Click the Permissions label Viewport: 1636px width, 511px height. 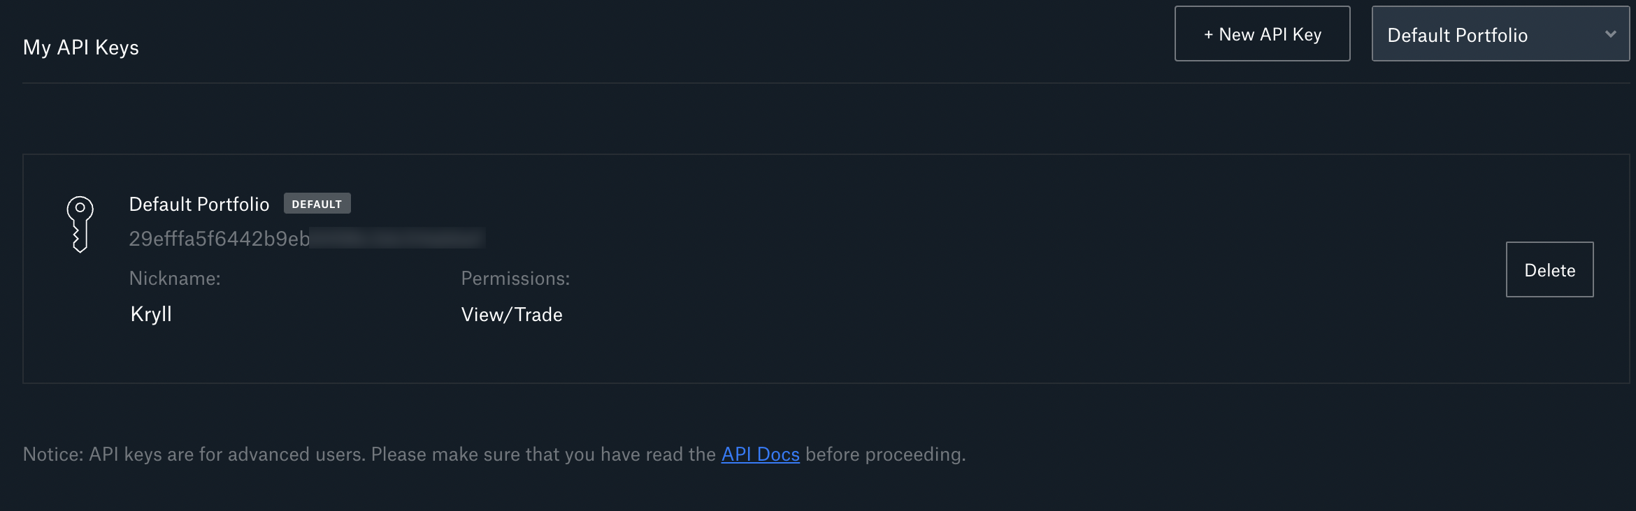coord(515,279)
